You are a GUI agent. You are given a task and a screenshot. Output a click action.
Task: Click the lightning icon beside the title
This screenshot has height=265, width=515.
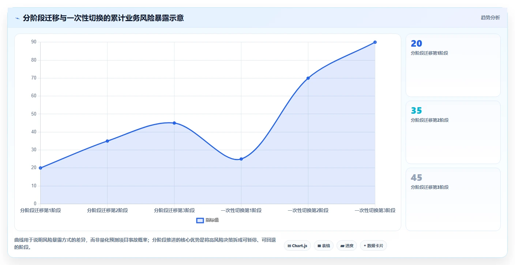[x=17, y=18]
